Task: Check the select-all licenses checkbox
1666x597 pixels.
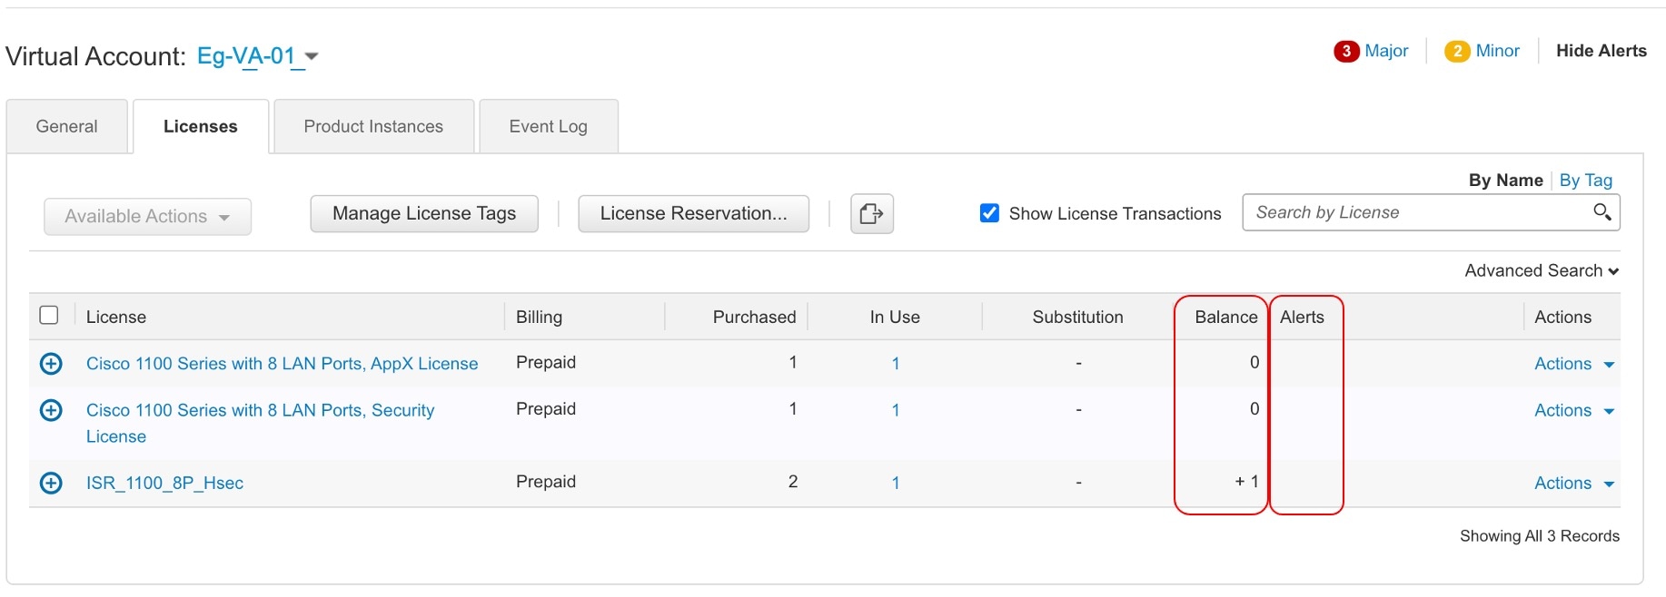Action: [49, 315]
